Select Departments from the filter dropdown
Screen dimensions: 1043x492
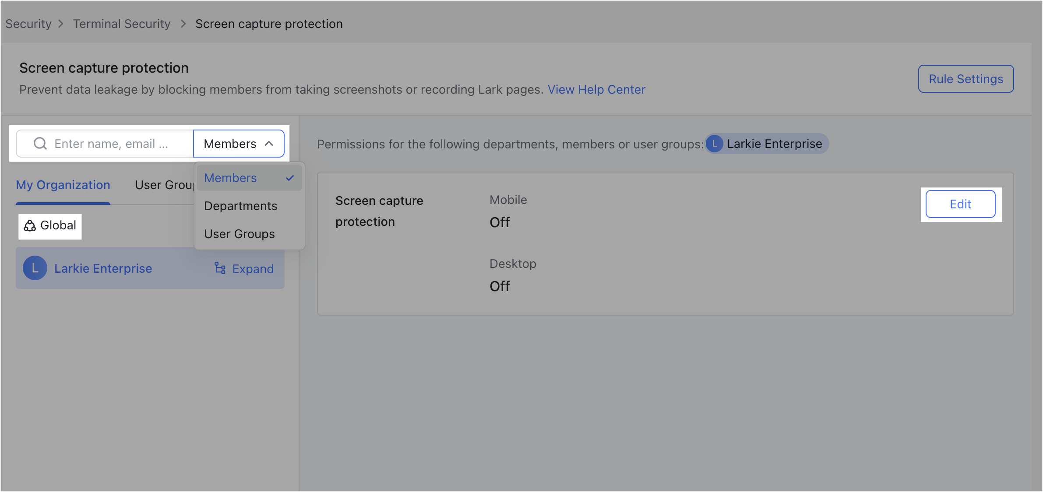(x=240, y=206)
